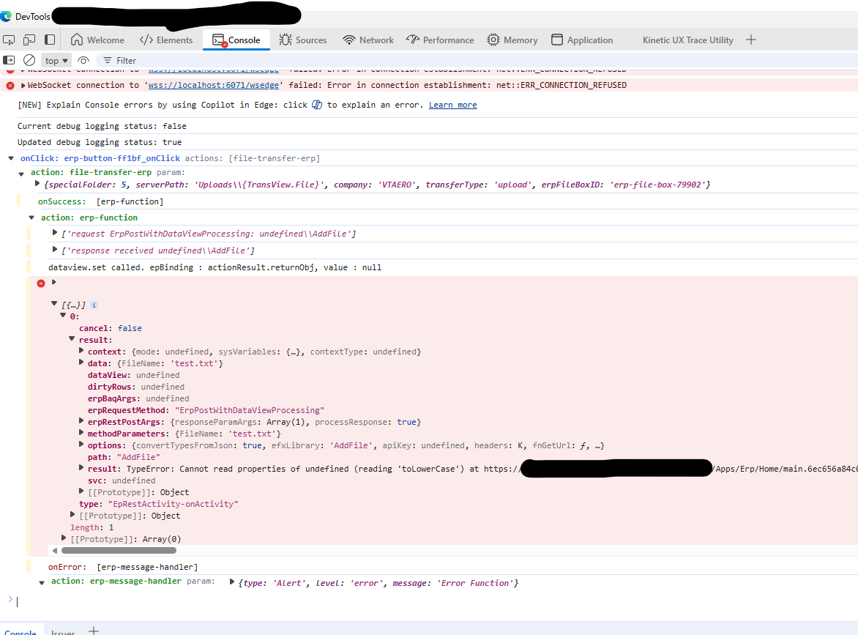This screenshot has width=858, height=635.
Task: Expand the erpRestPostArgs property
Action: pyautogui.click(x=81, y=422)
